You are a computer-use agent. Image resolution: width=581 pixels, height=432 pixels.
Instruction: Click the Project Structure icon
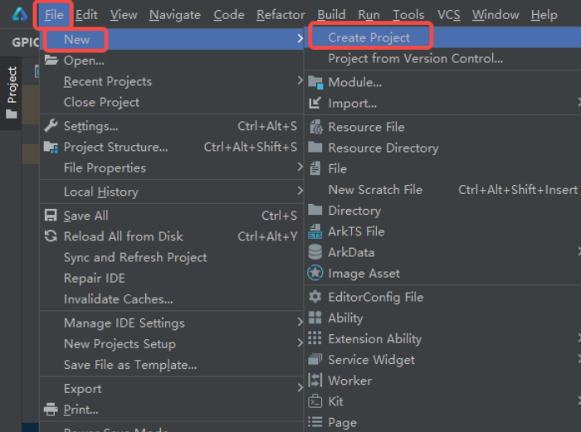51,147
